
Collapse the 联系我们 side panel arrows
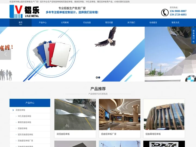pyautogui.click(x=194, y=42)
